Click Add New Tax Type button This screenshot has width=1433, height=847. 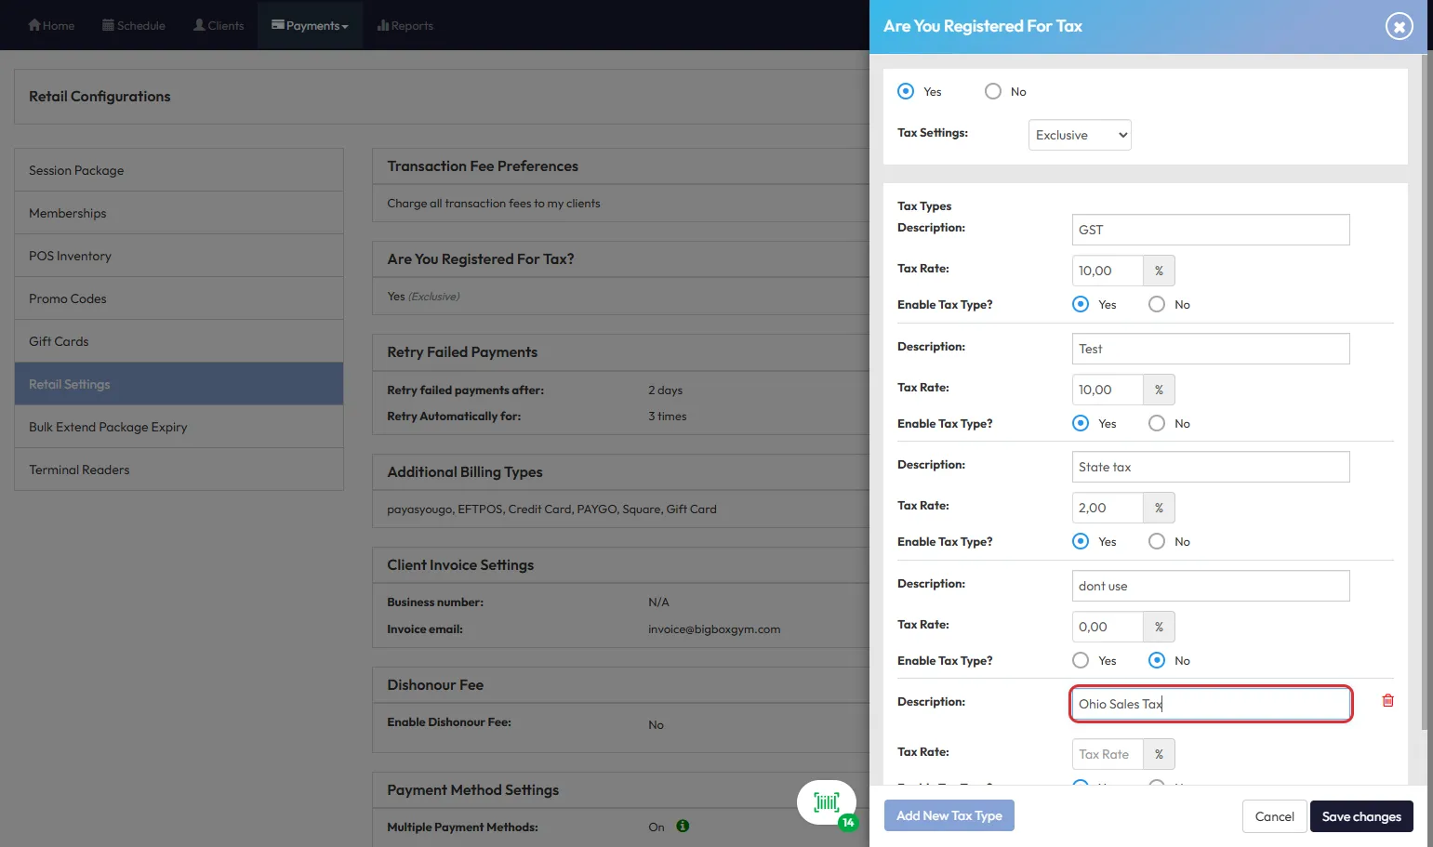point(949,815)
